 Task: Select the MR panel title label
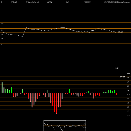117,68
